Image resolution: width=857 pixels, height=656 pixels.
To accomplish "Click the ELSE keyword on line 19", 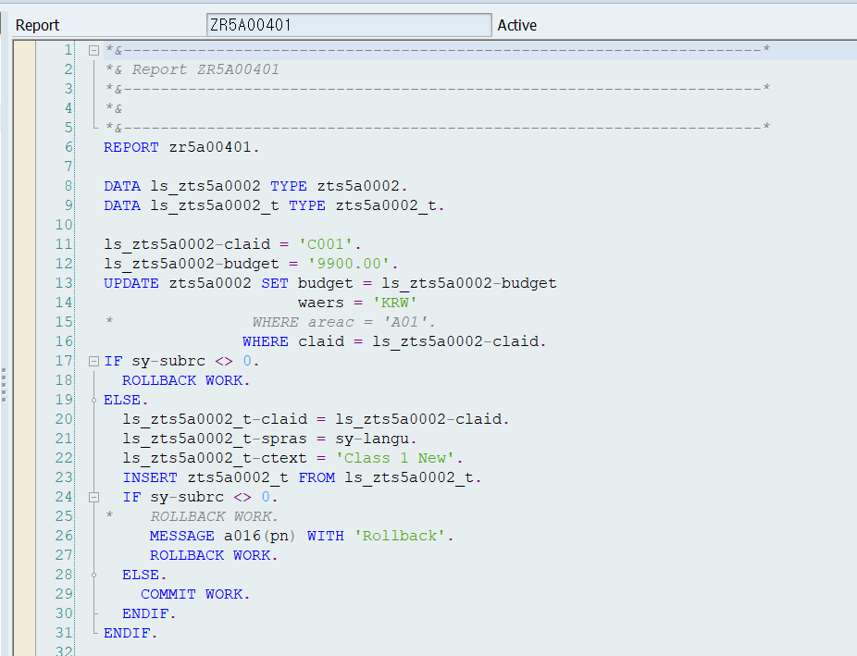I will pyautogui.click(x=122, y=400).
